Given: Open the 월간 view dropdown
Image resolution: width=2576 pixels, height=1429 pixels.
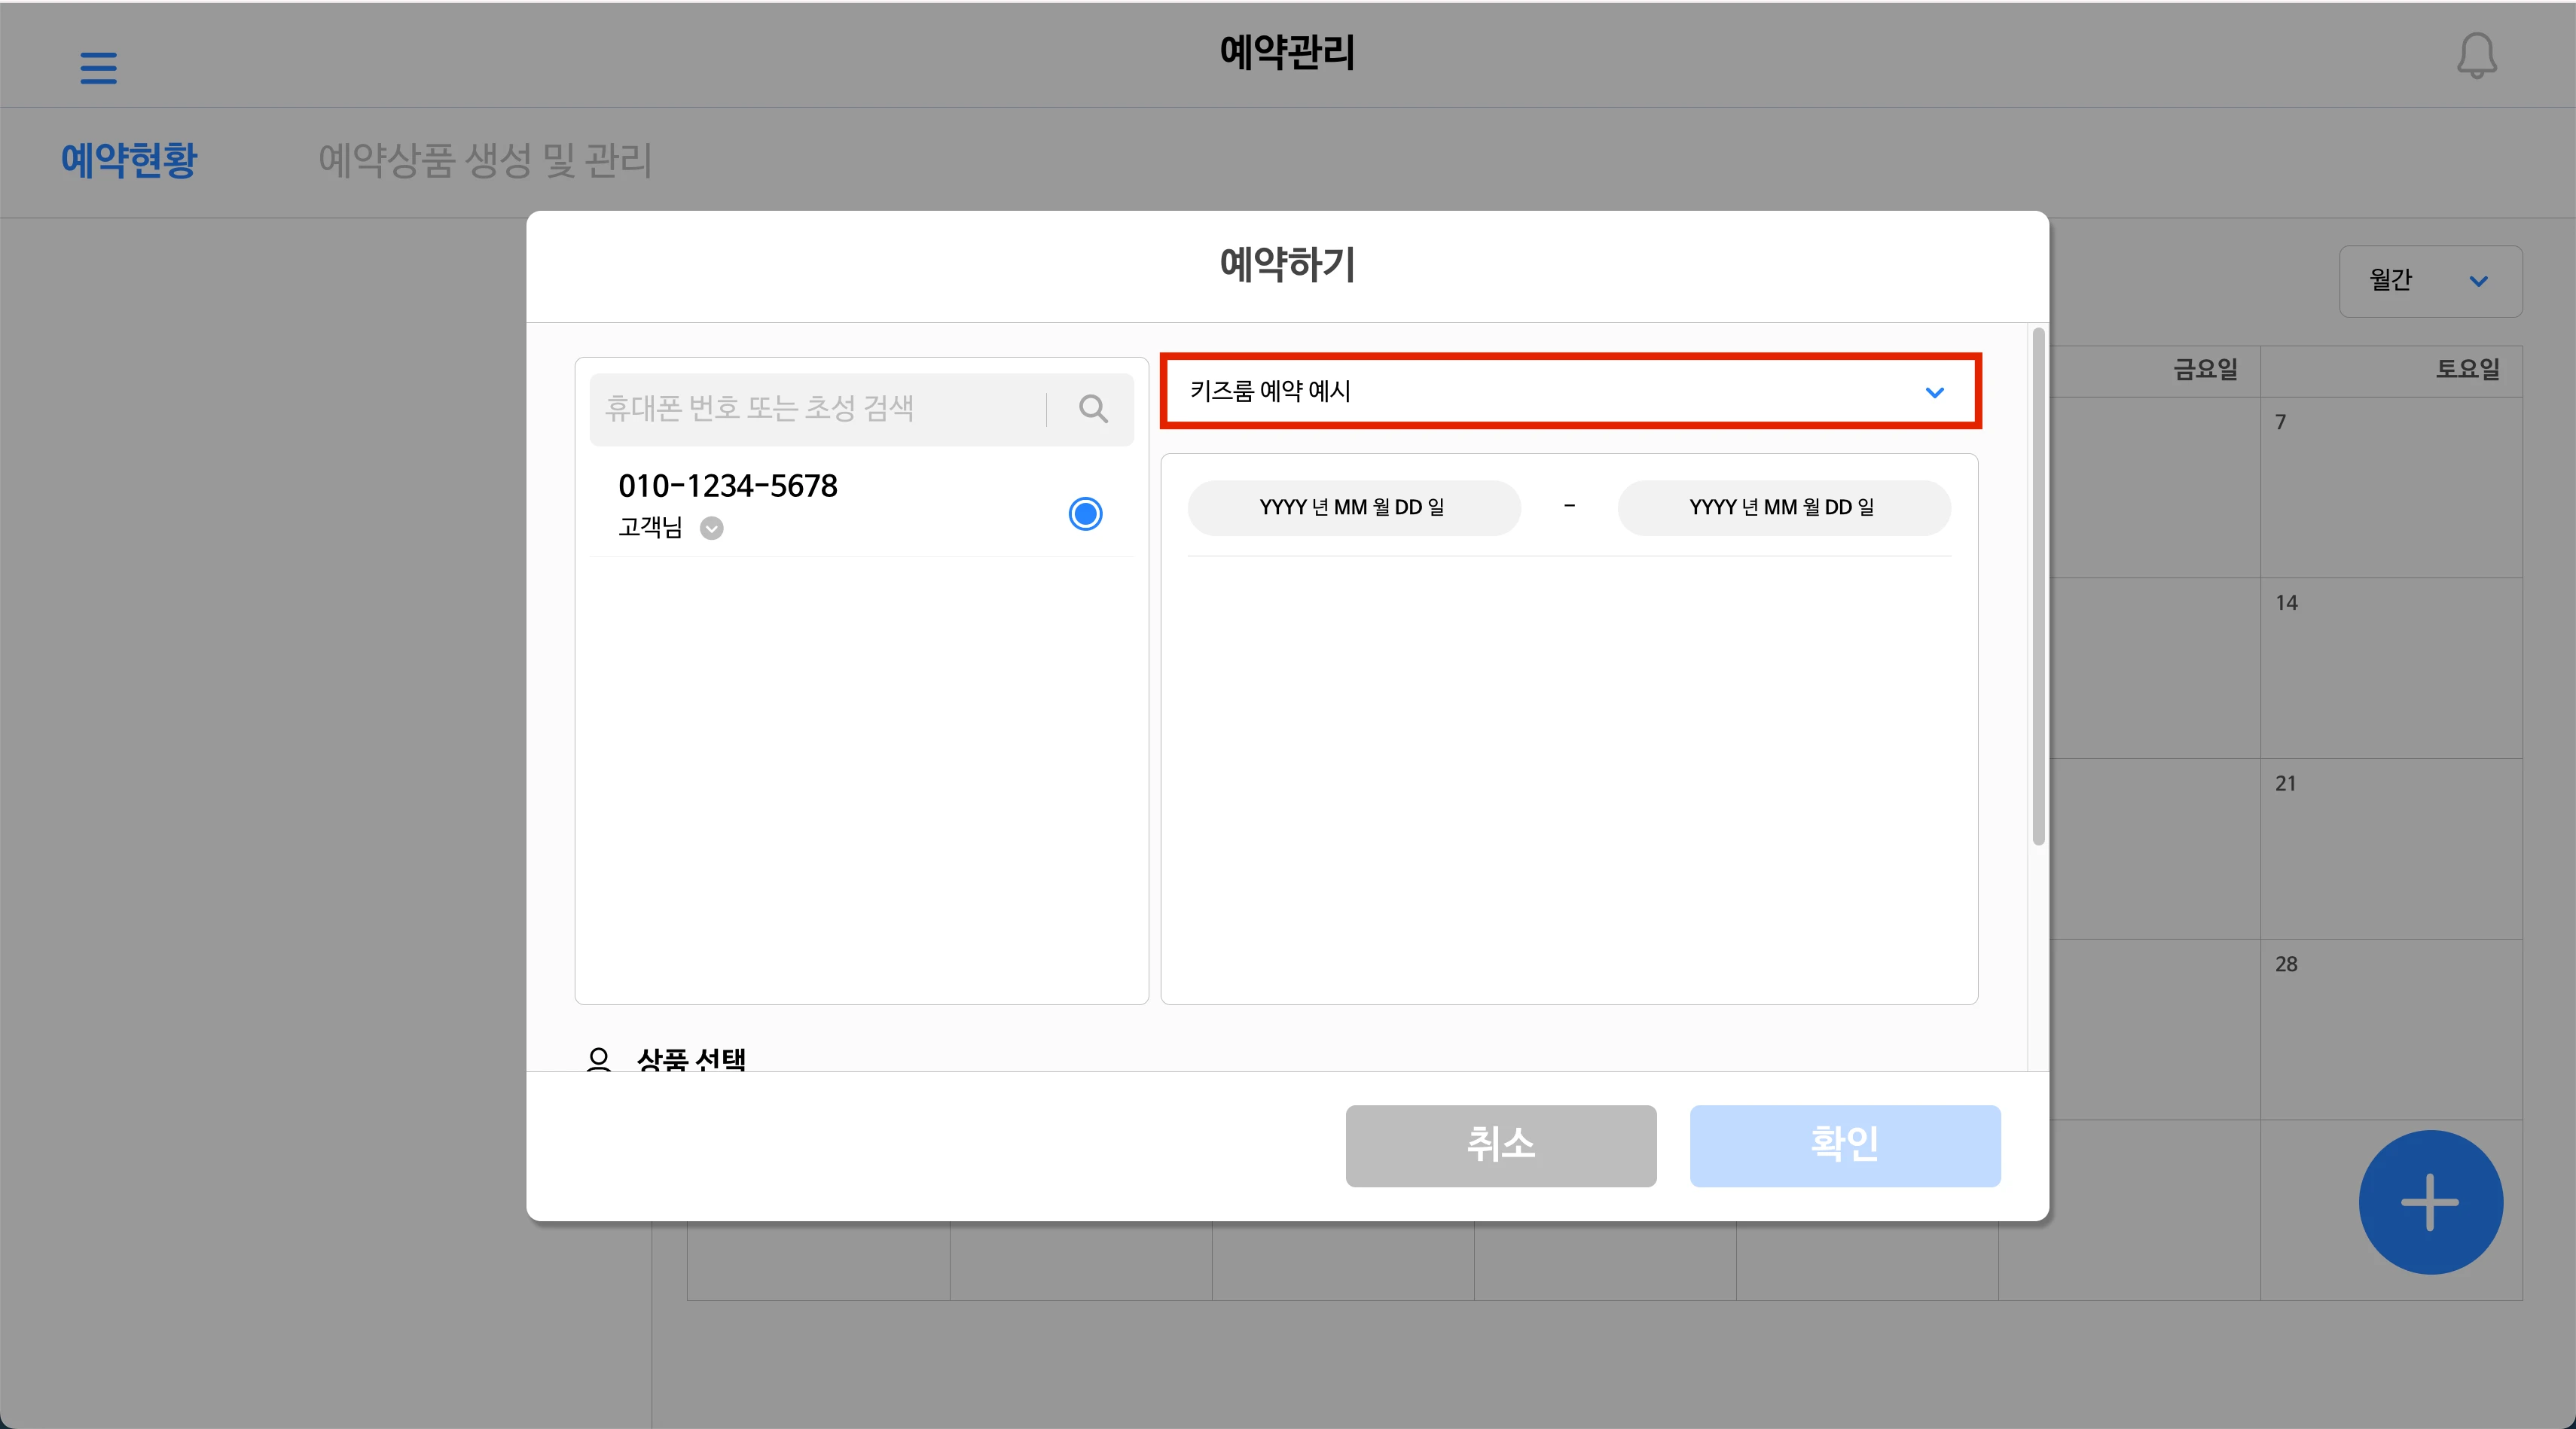Looking at the screenshot, I should pos(2430,281).
